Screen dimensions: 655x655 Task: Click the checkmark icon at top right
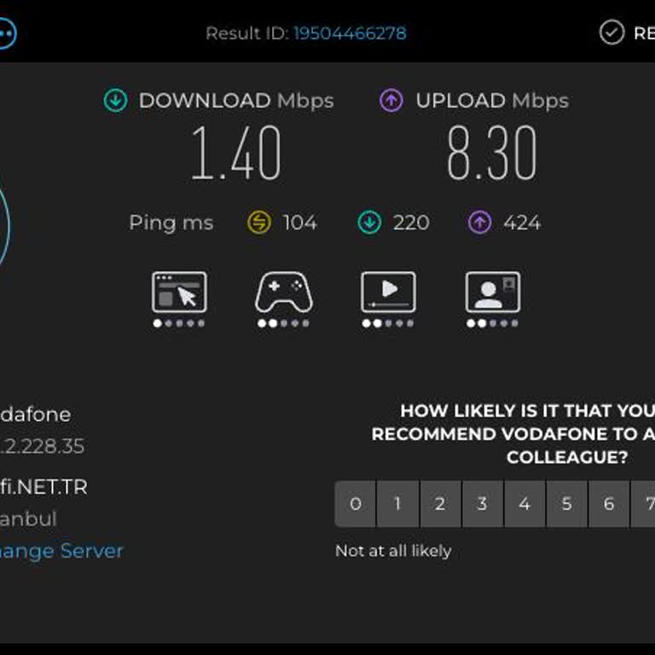(612, 32)
